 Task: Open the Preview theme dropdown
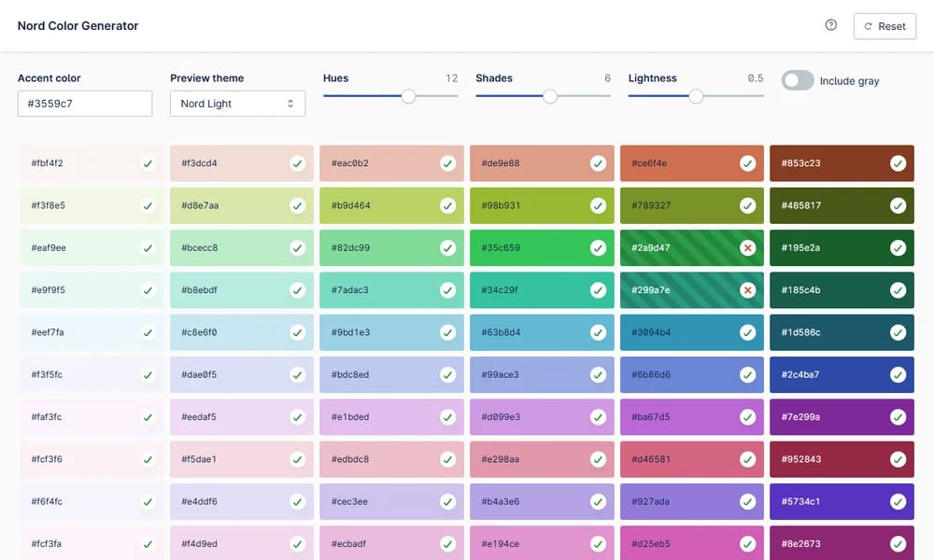(237, 104)
